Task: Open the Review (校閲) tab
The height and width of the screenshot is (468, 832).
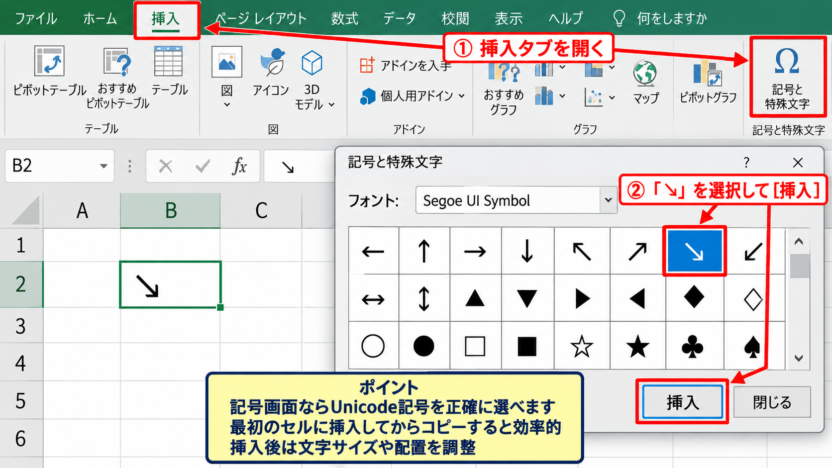Action: [455, 18]
